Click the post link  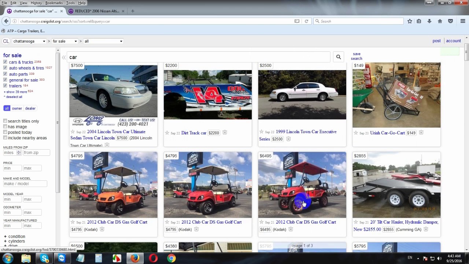tap(436, 41)
